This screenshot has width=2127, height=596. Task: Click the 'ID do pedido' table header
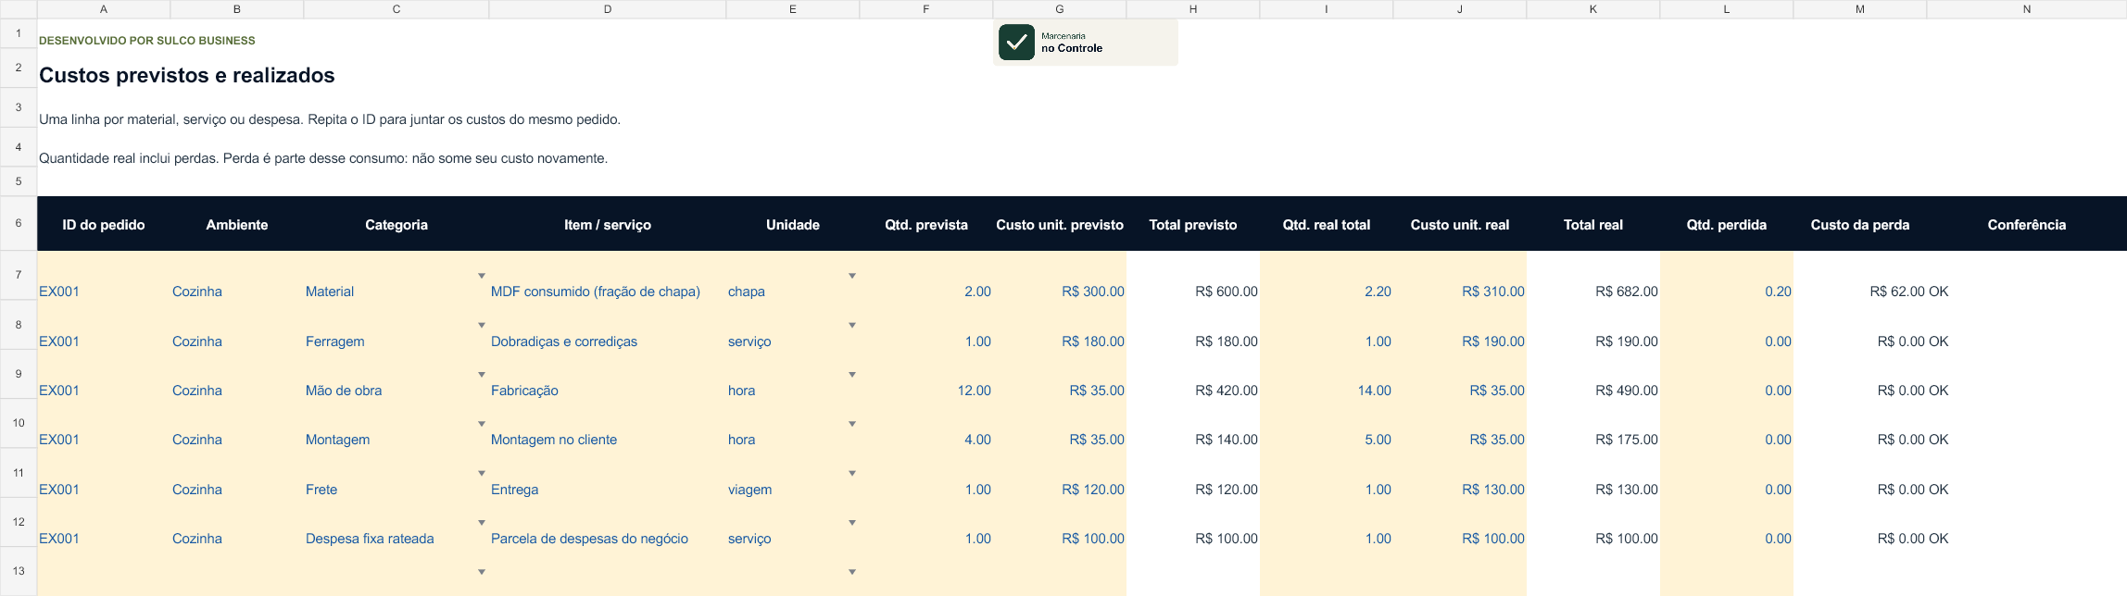coord(104,225)
